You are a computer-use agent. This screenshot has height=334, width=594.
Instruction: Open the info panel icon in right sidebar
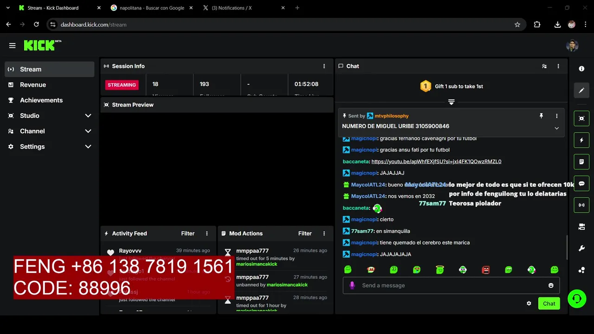[581, 69]
